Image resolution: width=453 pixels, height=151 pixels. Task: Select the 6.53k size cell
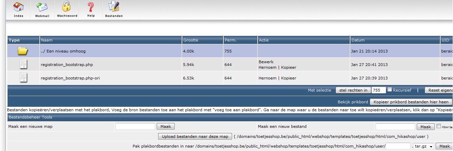[202, 78]
